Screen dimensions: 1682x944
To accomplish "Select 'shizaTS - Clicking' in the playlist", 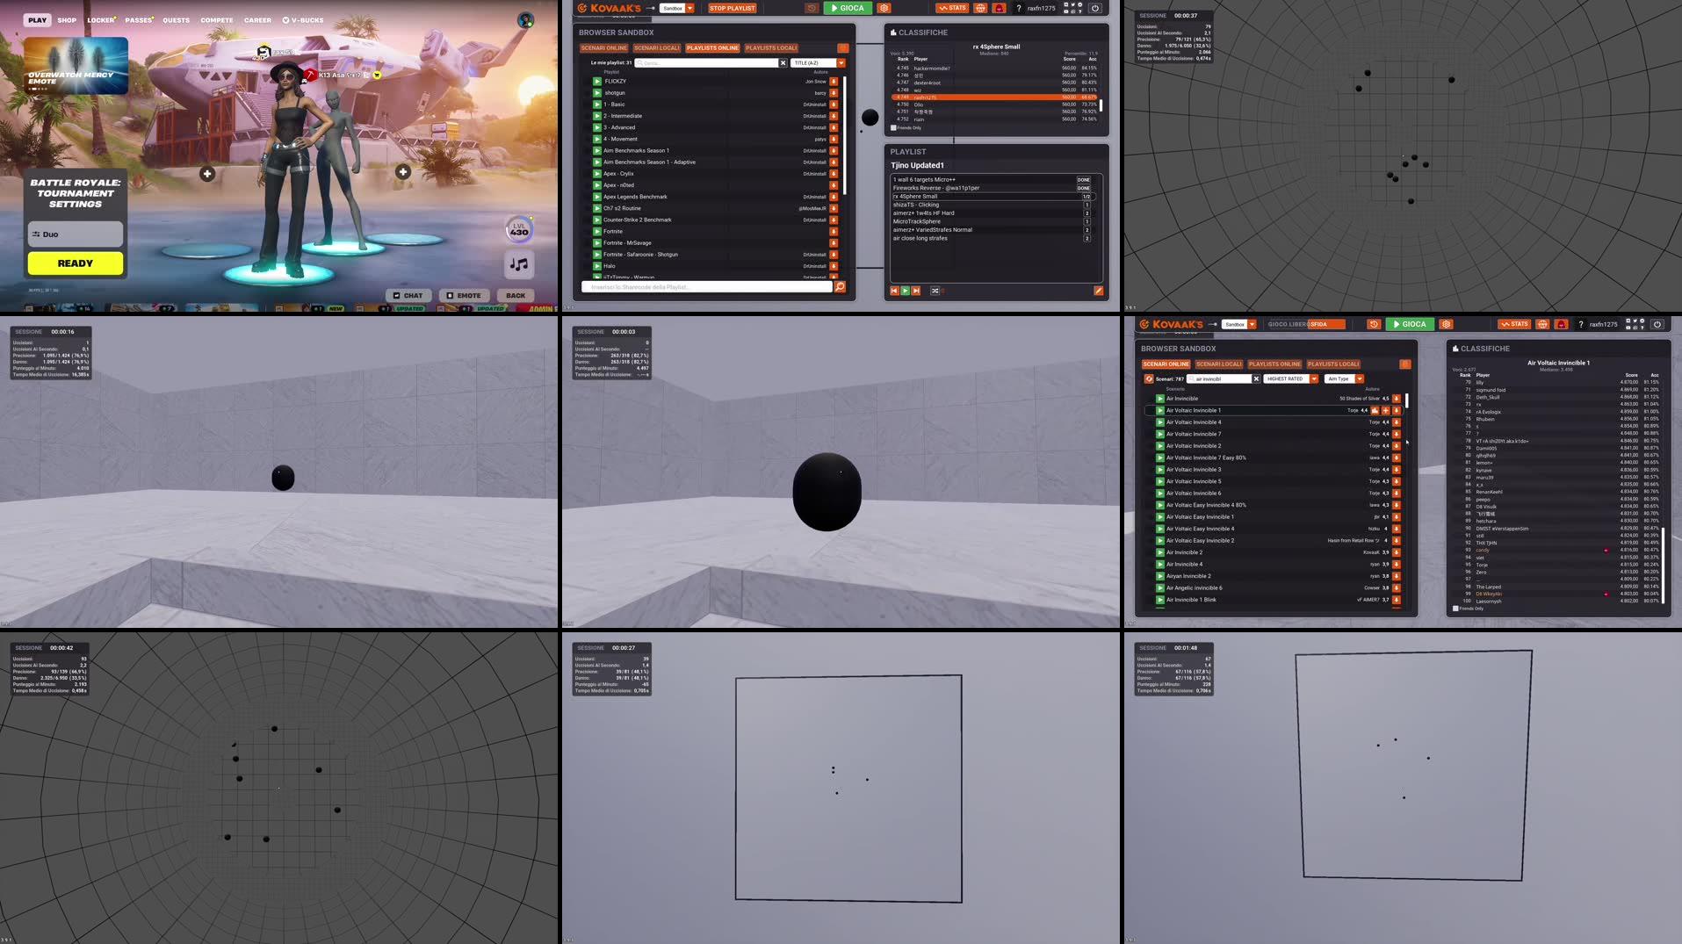I will pyautogui.click(x=992, y=205).
